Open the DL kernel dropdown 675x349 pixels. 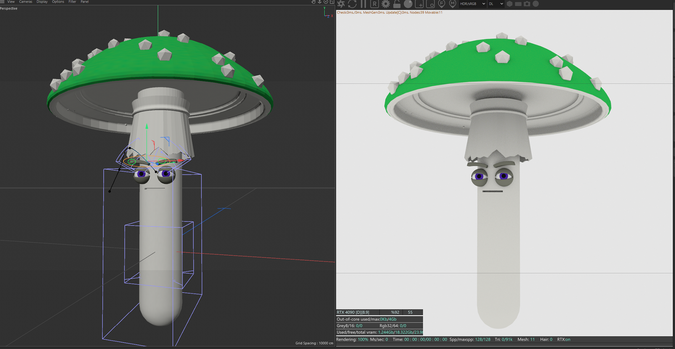(496, 4)
